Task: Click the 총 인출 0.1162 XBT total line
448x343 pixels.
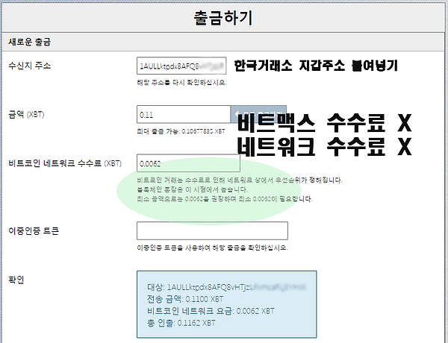Action: coord(181,323)
